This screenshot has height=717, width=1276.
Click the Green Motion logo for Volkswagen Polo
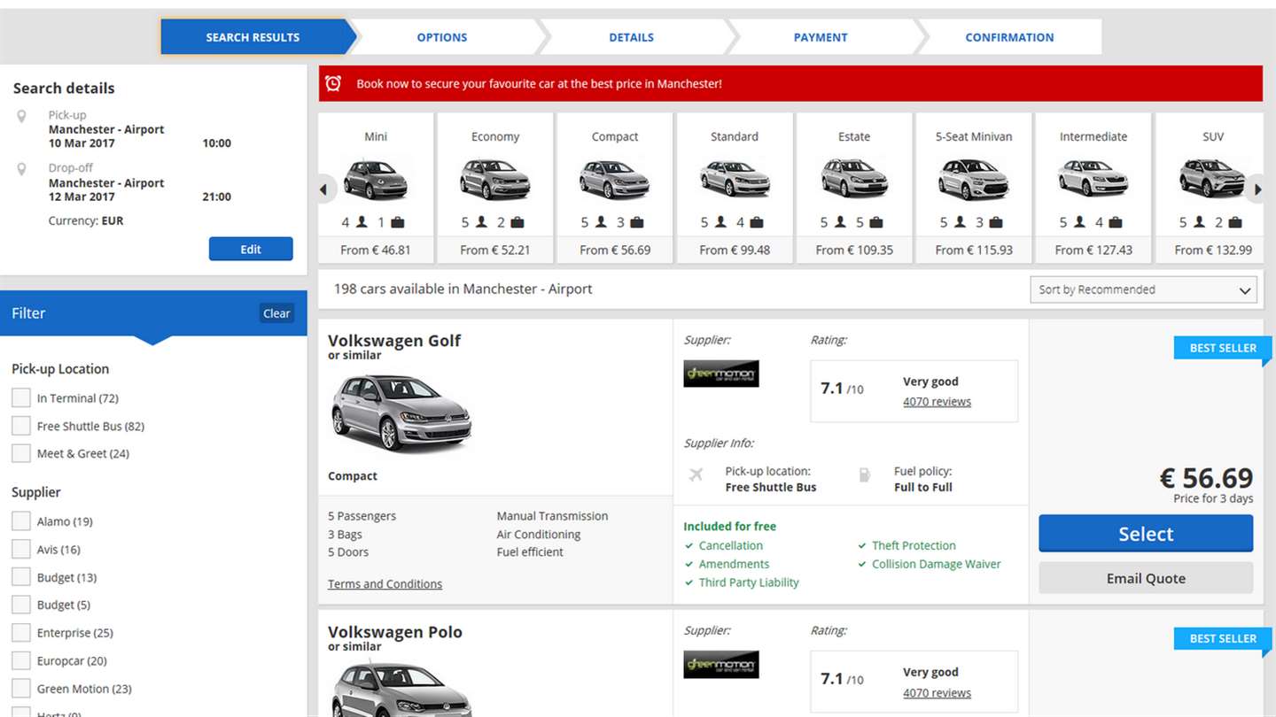pyautogui.click(x=721, y=665)
